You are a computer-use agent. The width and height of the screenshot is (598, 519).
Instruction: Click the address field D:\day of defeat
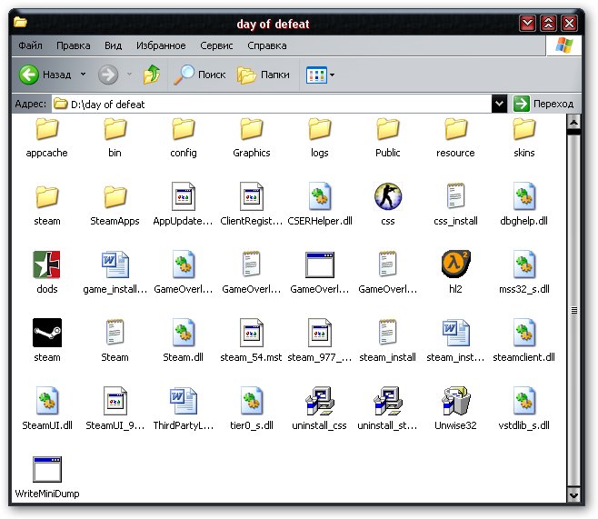[272, 104]
